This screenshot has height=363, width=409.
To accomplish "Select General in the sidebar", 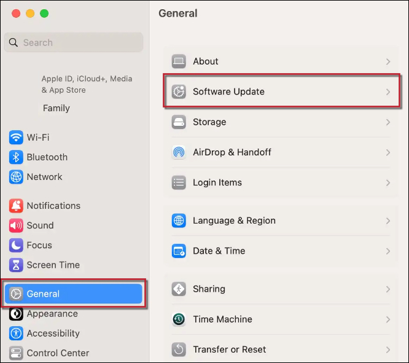I will 74,294.
